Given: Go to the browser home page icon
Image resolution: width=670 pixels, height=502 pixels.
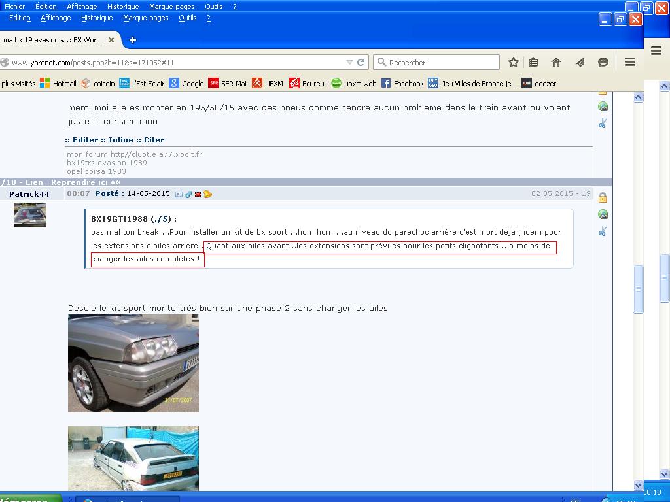Looking at the screenshot, I should (x=556, y=62).
